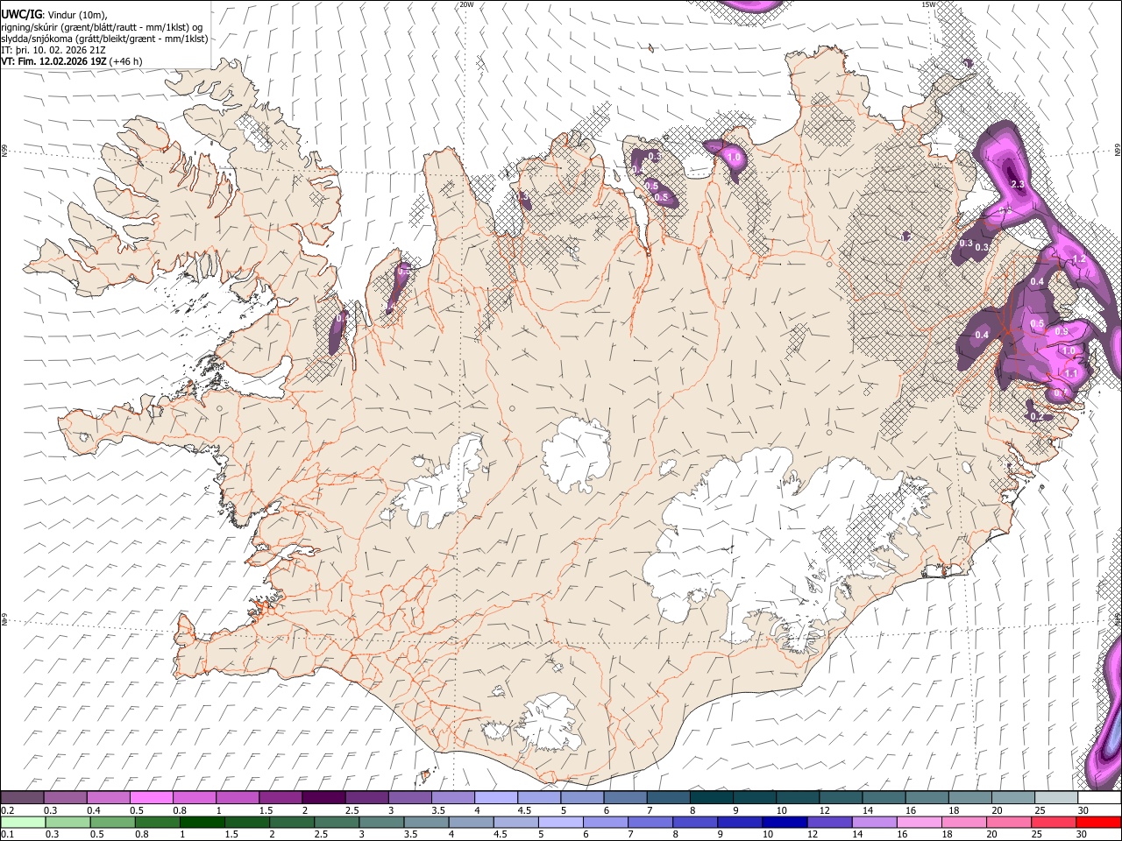Pick the palest green lower-scale swatch starting at 0.1
1122x841 pixels.
(22, 822)
